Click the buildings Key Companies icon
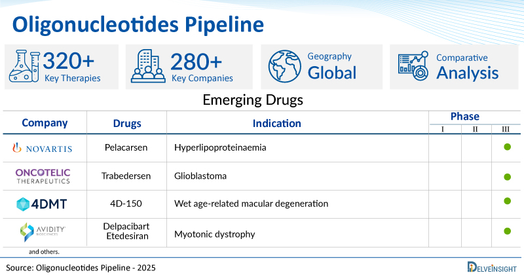524x275 pixels. pyautogui.click(x=149, y=67)
